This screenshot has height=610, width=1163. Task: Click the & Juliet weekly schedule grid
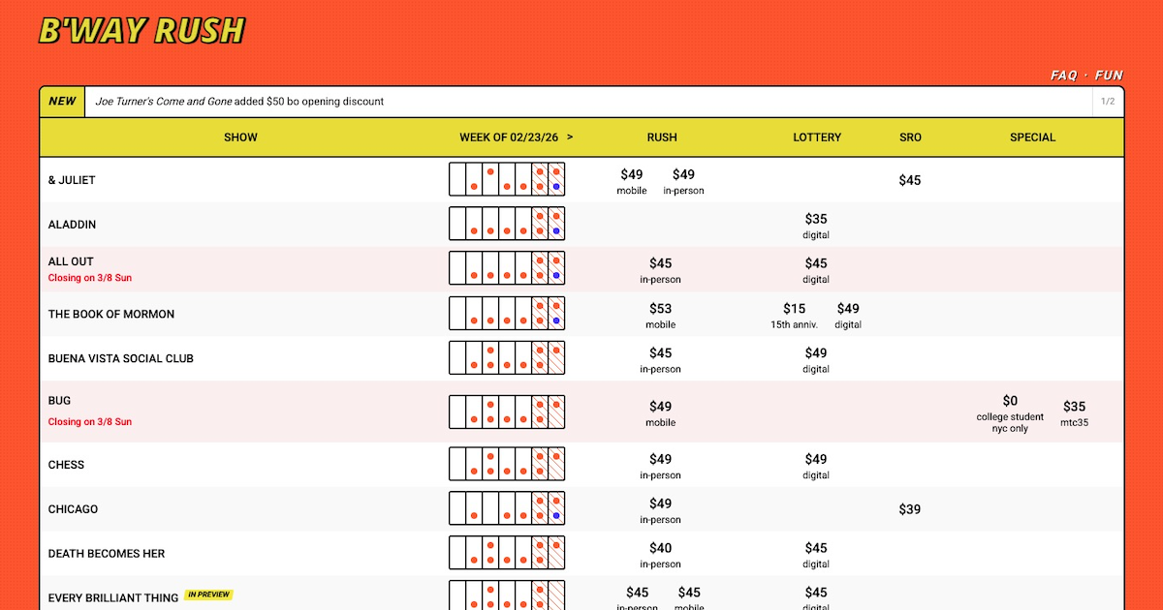coord(507,179)
